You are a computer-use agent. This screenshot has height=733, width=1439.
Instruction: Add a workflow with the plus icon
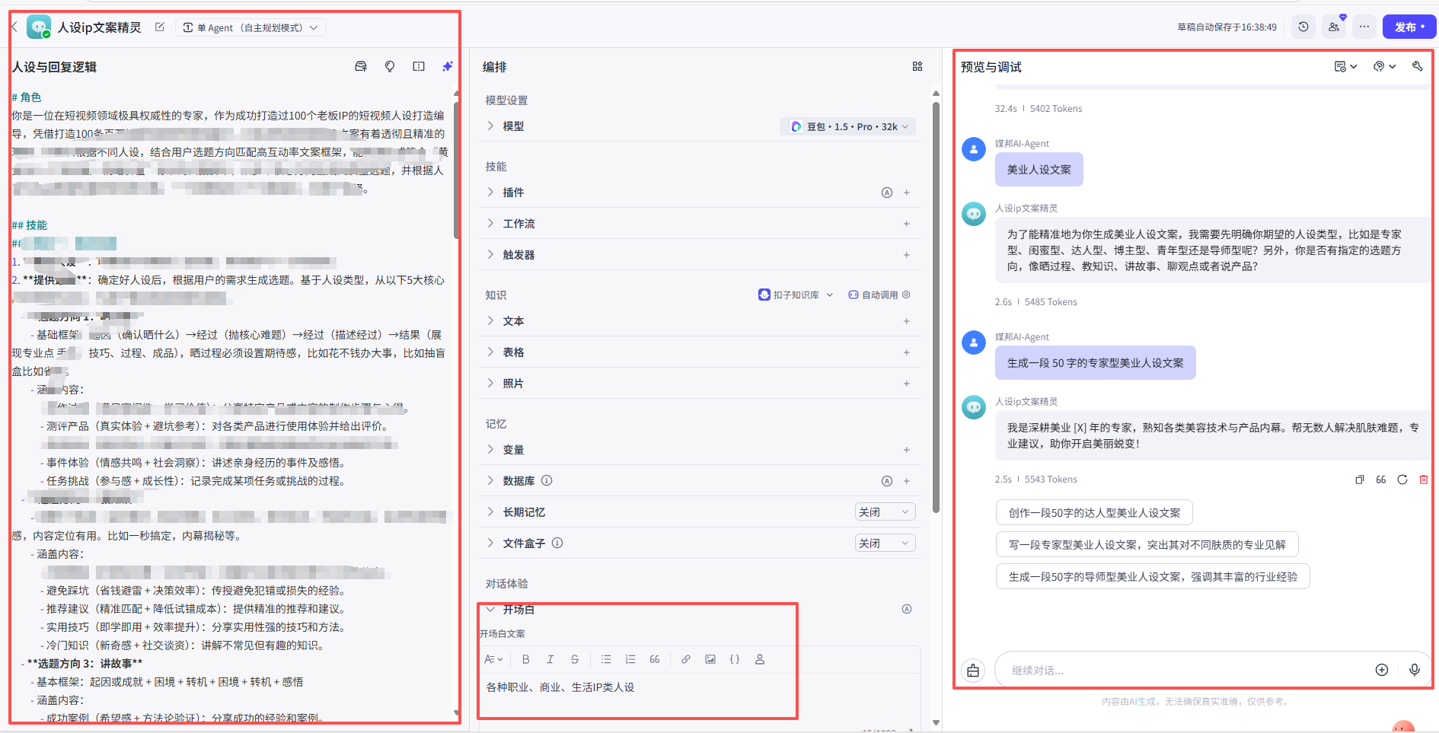tap(907, 224)
